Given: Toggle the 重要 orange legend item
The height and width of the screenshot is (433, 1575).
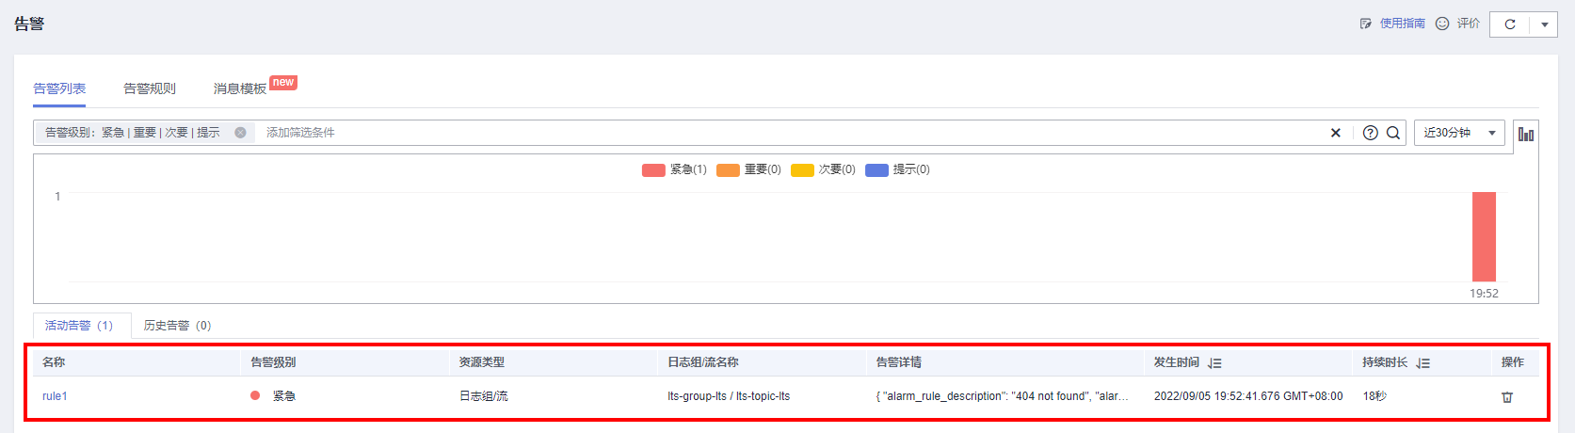Looking at the screenshot, I should click(x=749, y=169).
